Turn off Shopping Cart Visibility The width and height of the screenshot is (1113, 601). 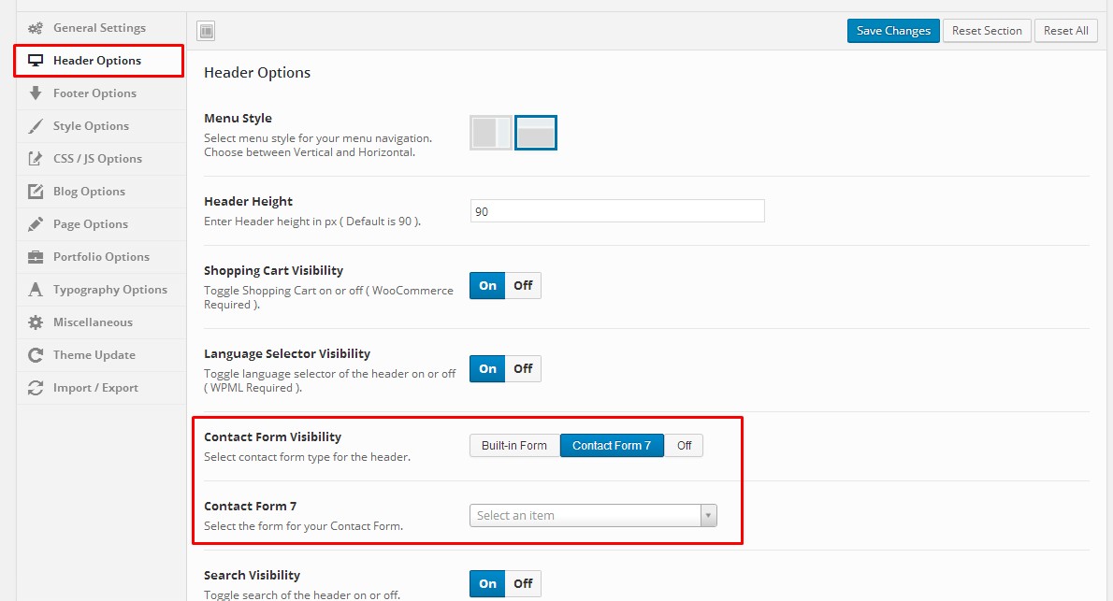[523, 285]
